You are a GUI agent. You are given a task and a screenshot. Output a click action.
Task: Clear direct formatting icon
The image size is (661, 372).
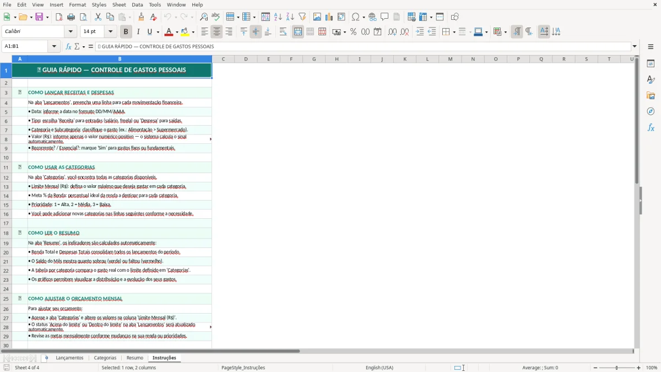point(154,17)
